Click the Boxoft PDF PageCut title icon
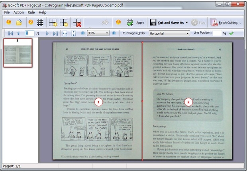The height and width of the screenshot is (172, 247). click(x=5, y=6)
